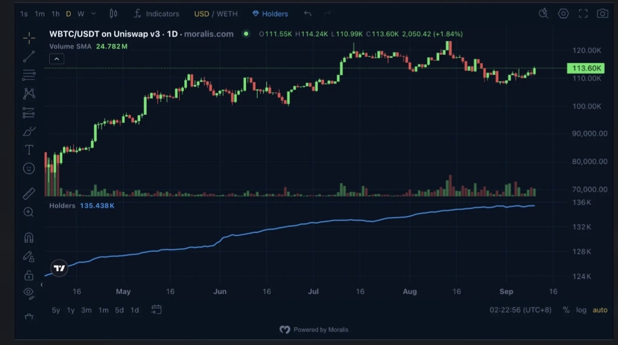Click the Volume SMA legend label

70,47
